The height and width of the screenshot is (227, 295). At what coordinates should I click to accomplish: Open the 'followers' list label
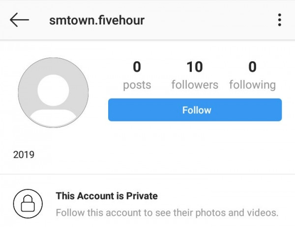(194, 85)
